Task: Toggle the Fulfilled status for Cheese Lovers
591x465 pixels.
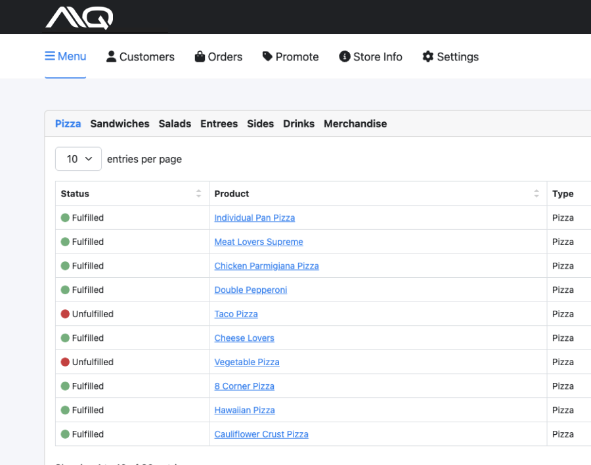Action: pyautogui.click(x=65, y=338)
